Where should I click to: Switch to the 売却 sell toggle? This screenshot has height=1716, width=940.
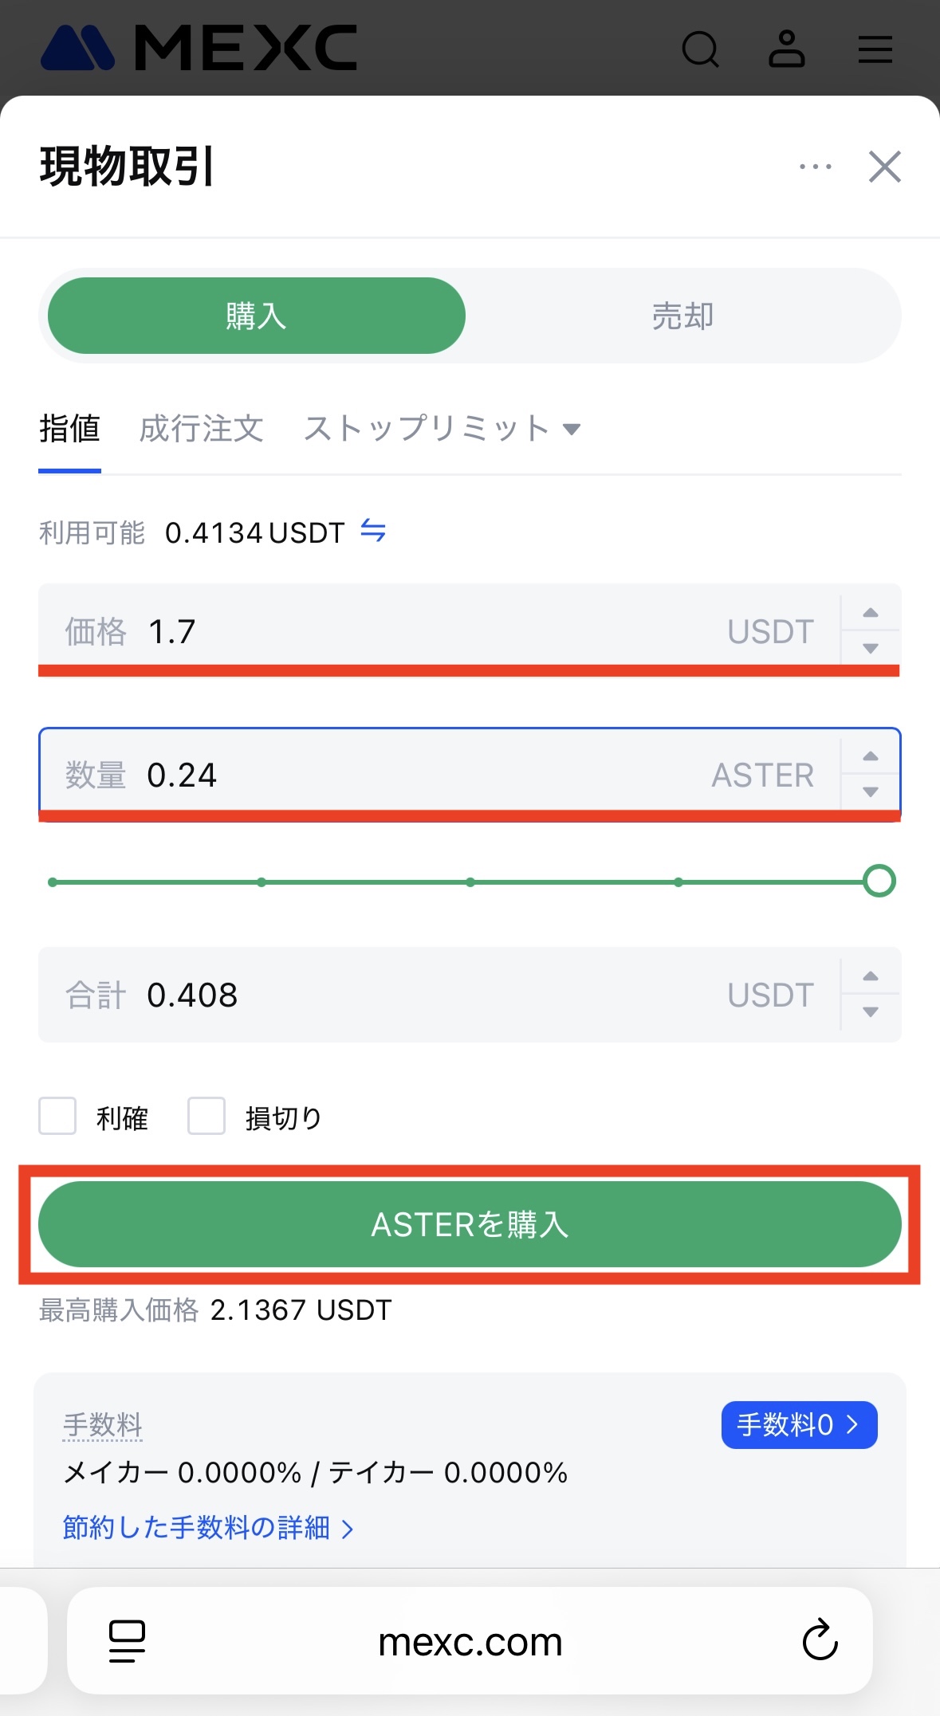click(682, 316)
